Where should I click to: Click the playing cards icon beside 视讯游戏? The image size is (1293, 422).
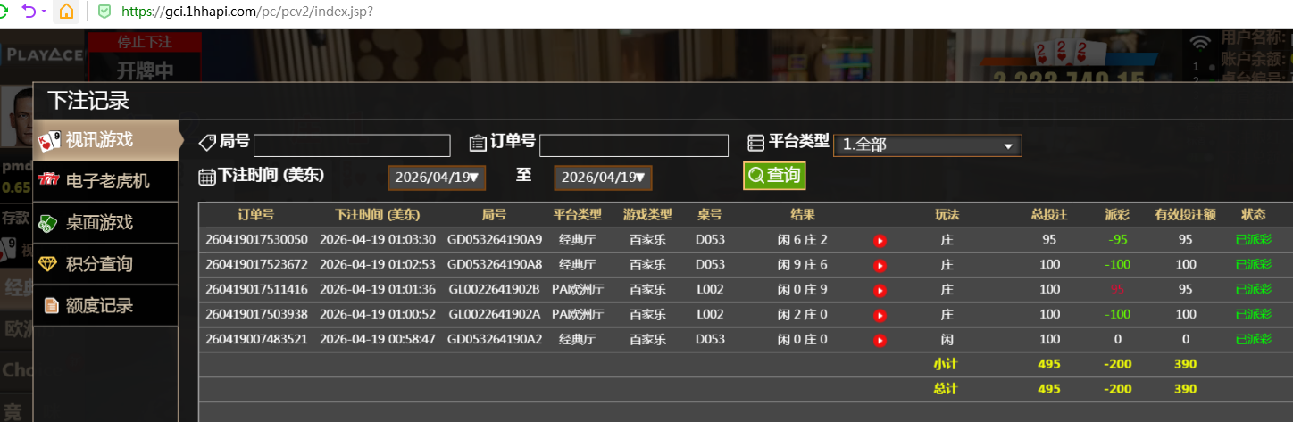(x=49, y=141)
